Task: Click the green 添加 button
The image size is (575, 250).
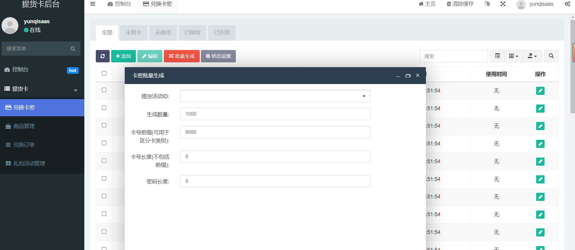Action: [123, 56]
